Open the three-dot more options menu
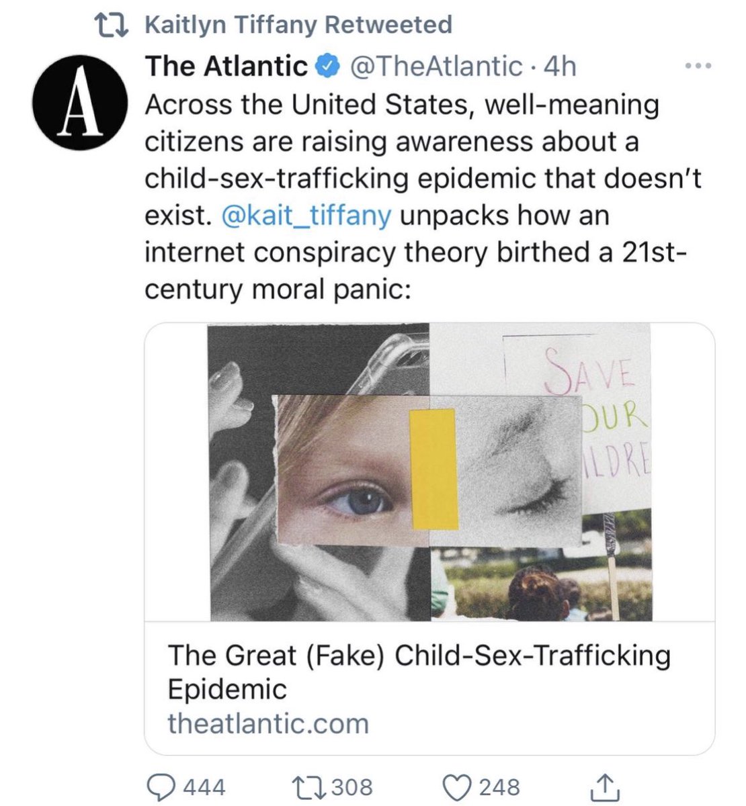746x806 pixels. (697, 66)
